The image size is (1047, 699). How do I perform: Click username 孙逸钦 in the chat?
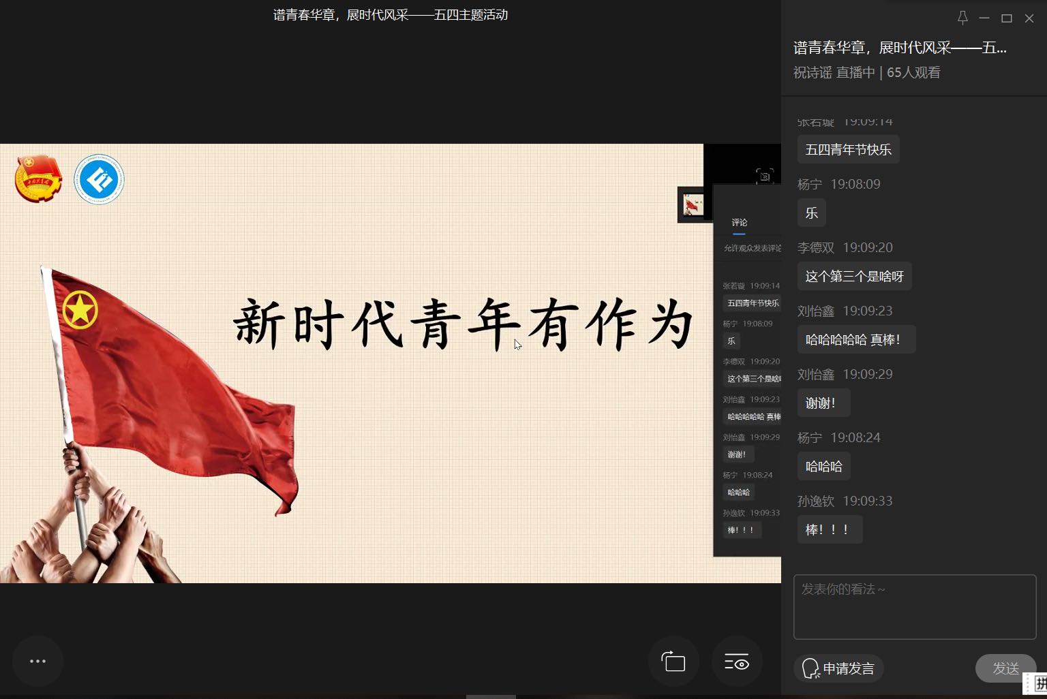click(816, 501)
